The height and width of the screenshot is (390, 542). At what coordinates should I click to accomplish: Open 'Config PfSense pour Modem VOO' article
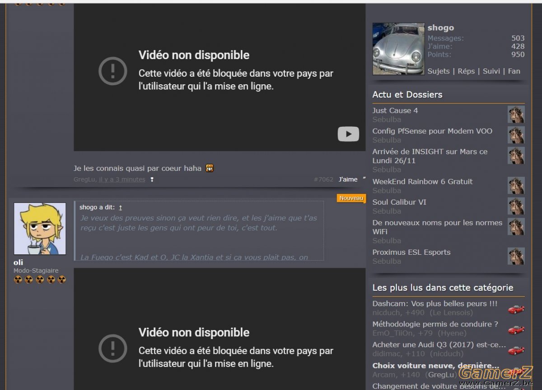(432, 131)
